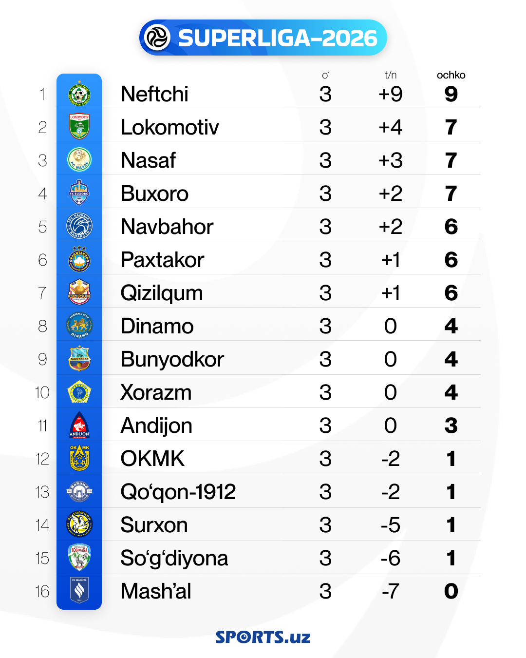Click the Bunyodkor team logo

click(x=79, y=359)
